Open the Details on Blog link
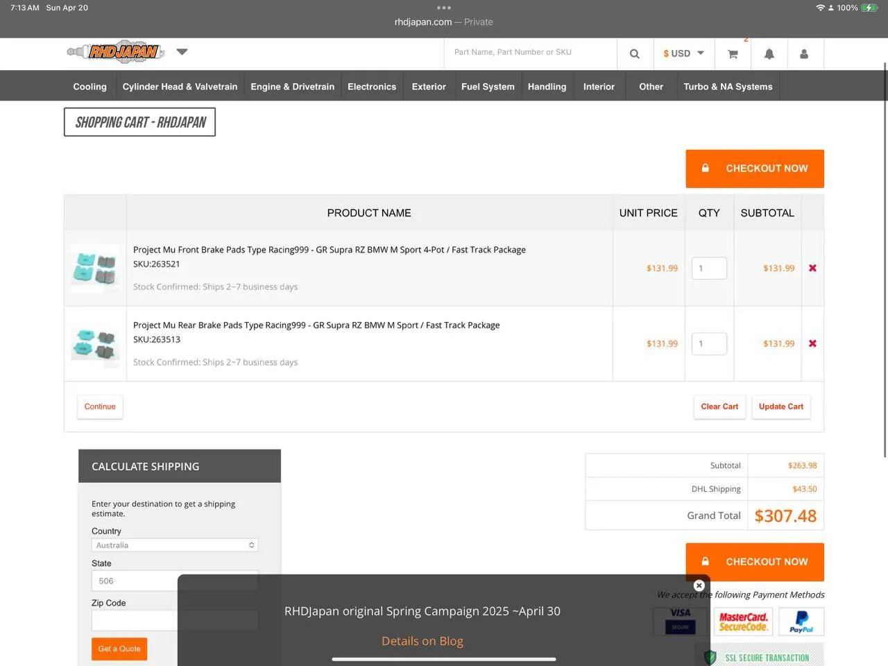The image size is (888, 666). click(422, 641)
